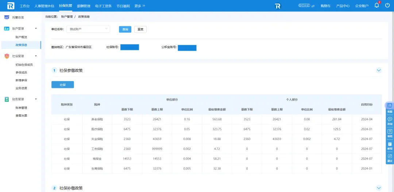The image size is (394, 192).
Task: Open 查看发票 in sidebar
Action: [x=21, y=116]
